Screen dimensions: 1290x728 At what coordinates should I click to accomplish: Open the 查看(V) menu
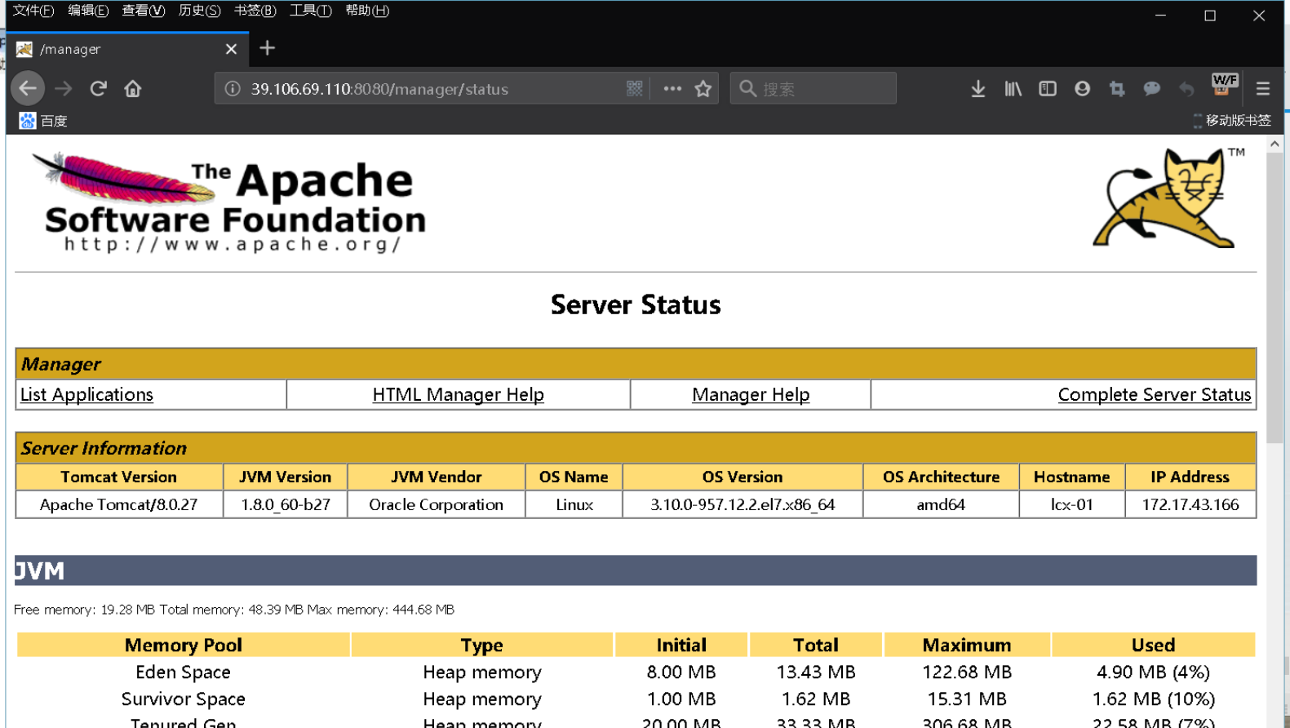click(144, 11)
